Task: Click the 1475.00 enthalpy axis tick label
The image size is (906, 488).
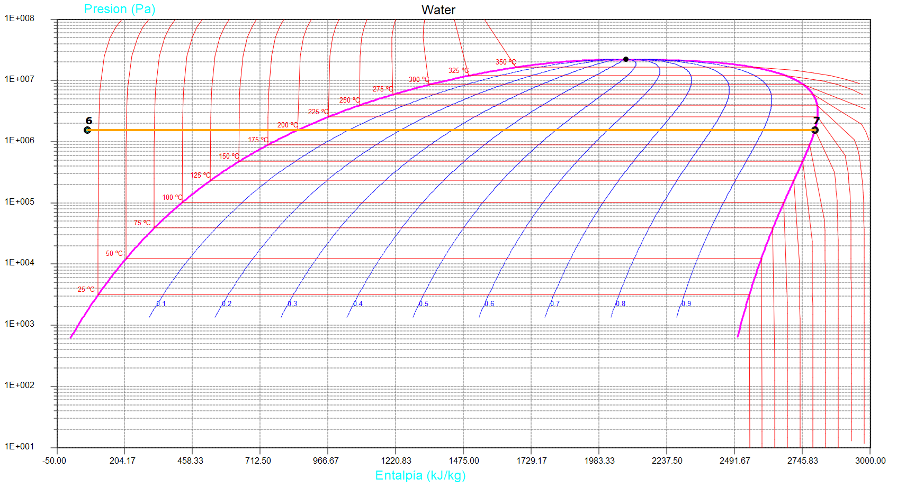Action: tap(464, 461)
